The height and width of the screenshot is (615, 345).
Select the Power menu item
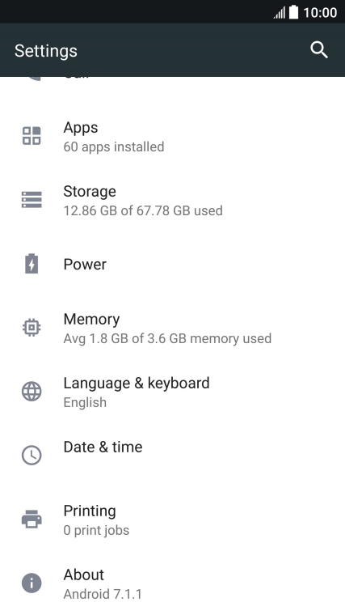172,264
